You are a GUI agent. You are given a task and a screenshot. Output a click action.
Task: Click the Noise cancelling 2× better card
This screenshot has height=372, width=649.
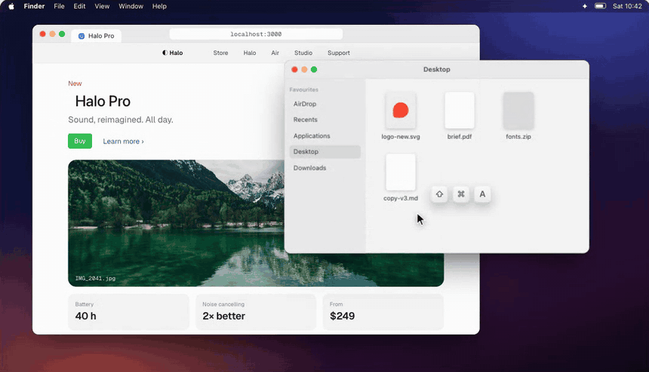(256, 312)
